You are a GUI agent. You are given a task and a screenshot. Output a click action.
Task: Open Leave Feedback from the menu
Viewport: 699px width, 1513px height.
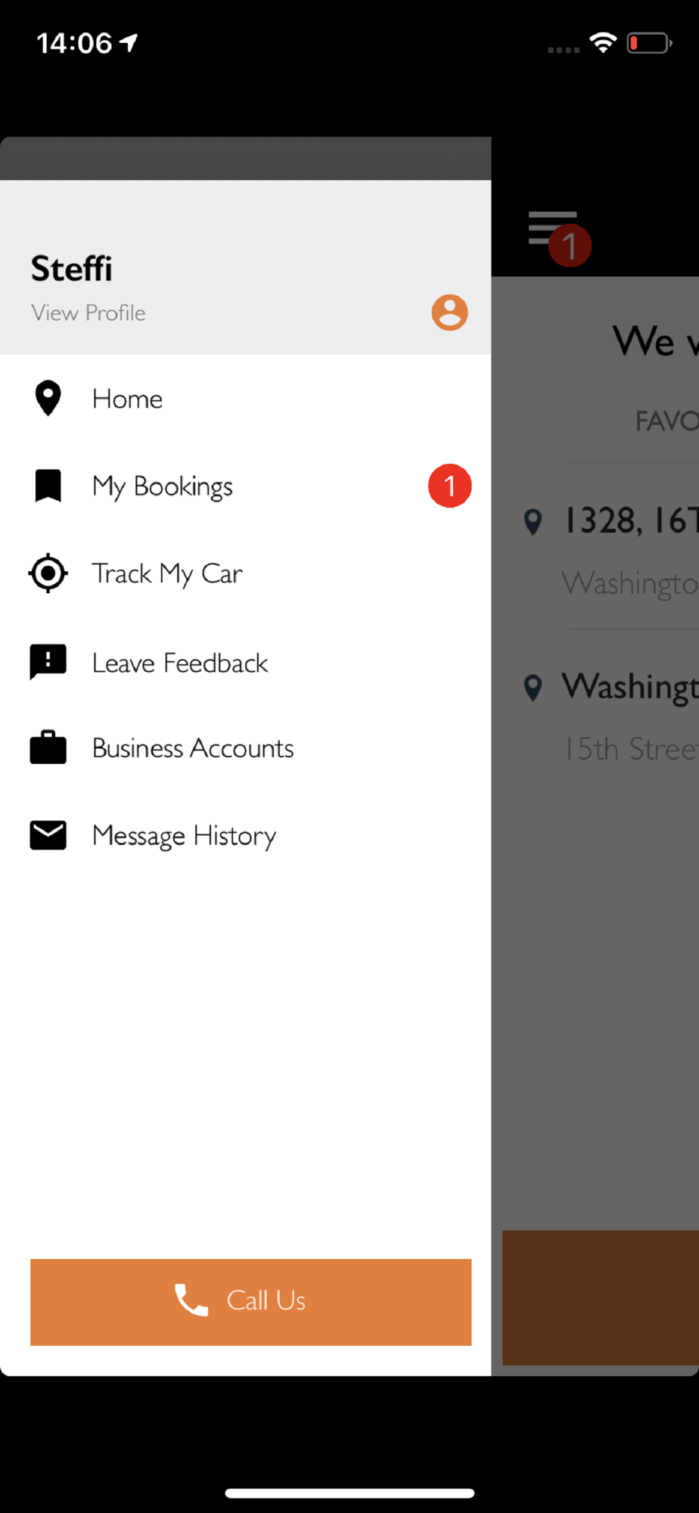pyautogui.click(x=245, y=663)
